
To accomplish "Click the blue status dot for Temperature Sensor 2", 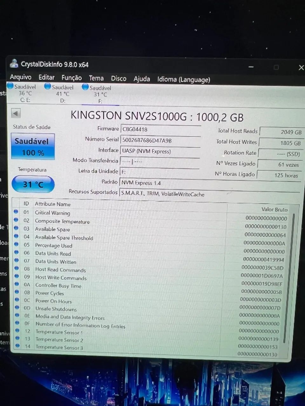I will click(x=18, y=338).
